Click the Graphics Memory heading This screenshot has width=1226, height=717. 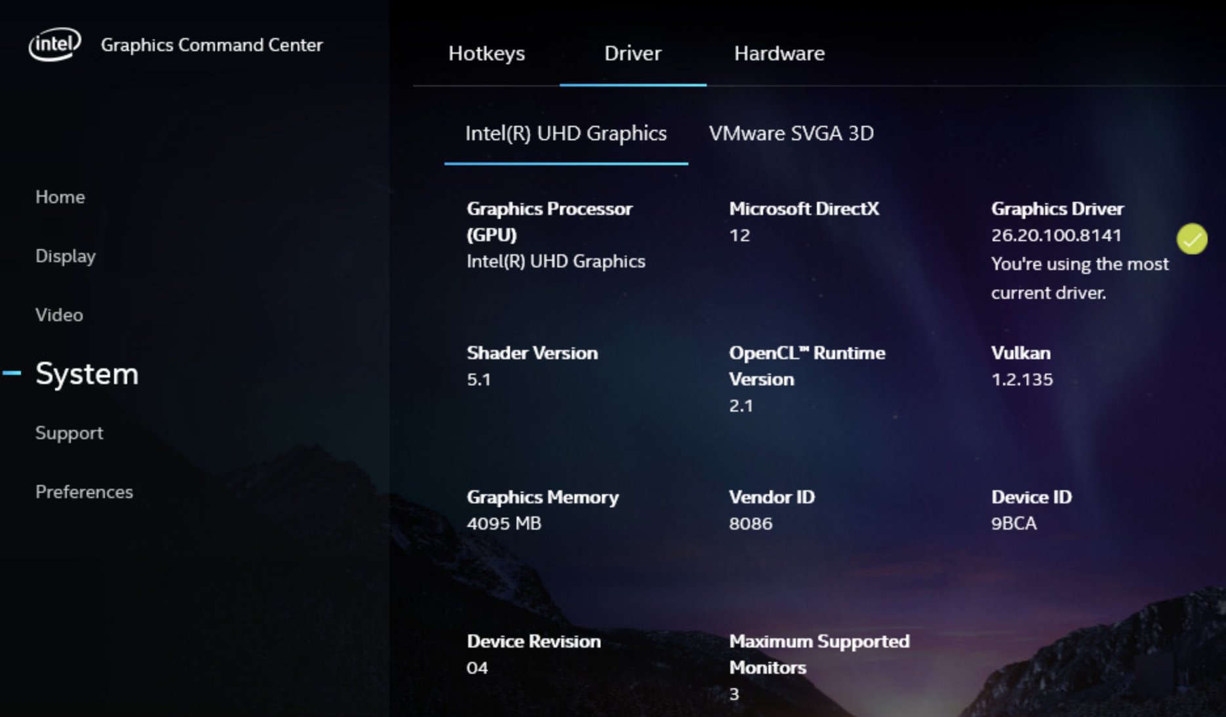pos(543,497)
